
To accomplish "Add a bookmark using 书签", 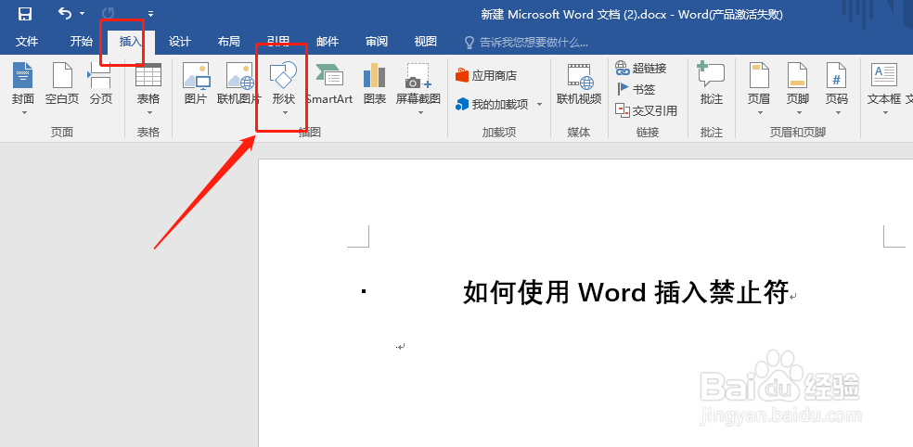I will [636, 89].
